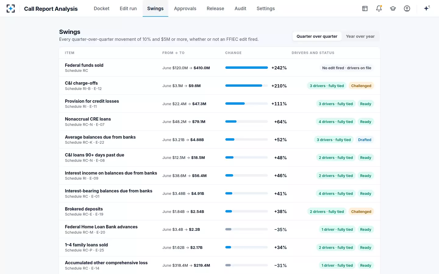Select the Brokered deposits row title
439x274 pixels.
click(x=84, y=209)
